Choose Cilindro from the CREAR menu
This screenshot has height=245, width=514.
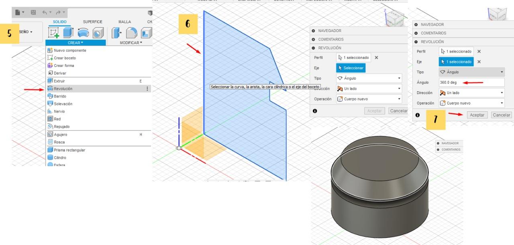(98, 158)
